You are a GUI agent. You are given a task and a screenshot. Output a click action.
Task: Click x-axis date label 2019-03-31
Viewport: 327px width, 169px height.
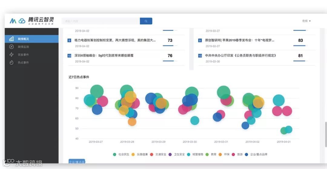tap(221, 142)
